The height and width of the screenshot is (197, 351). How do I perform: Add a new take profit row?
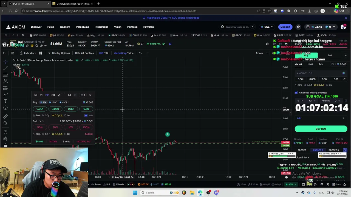[x=321, y=118]
